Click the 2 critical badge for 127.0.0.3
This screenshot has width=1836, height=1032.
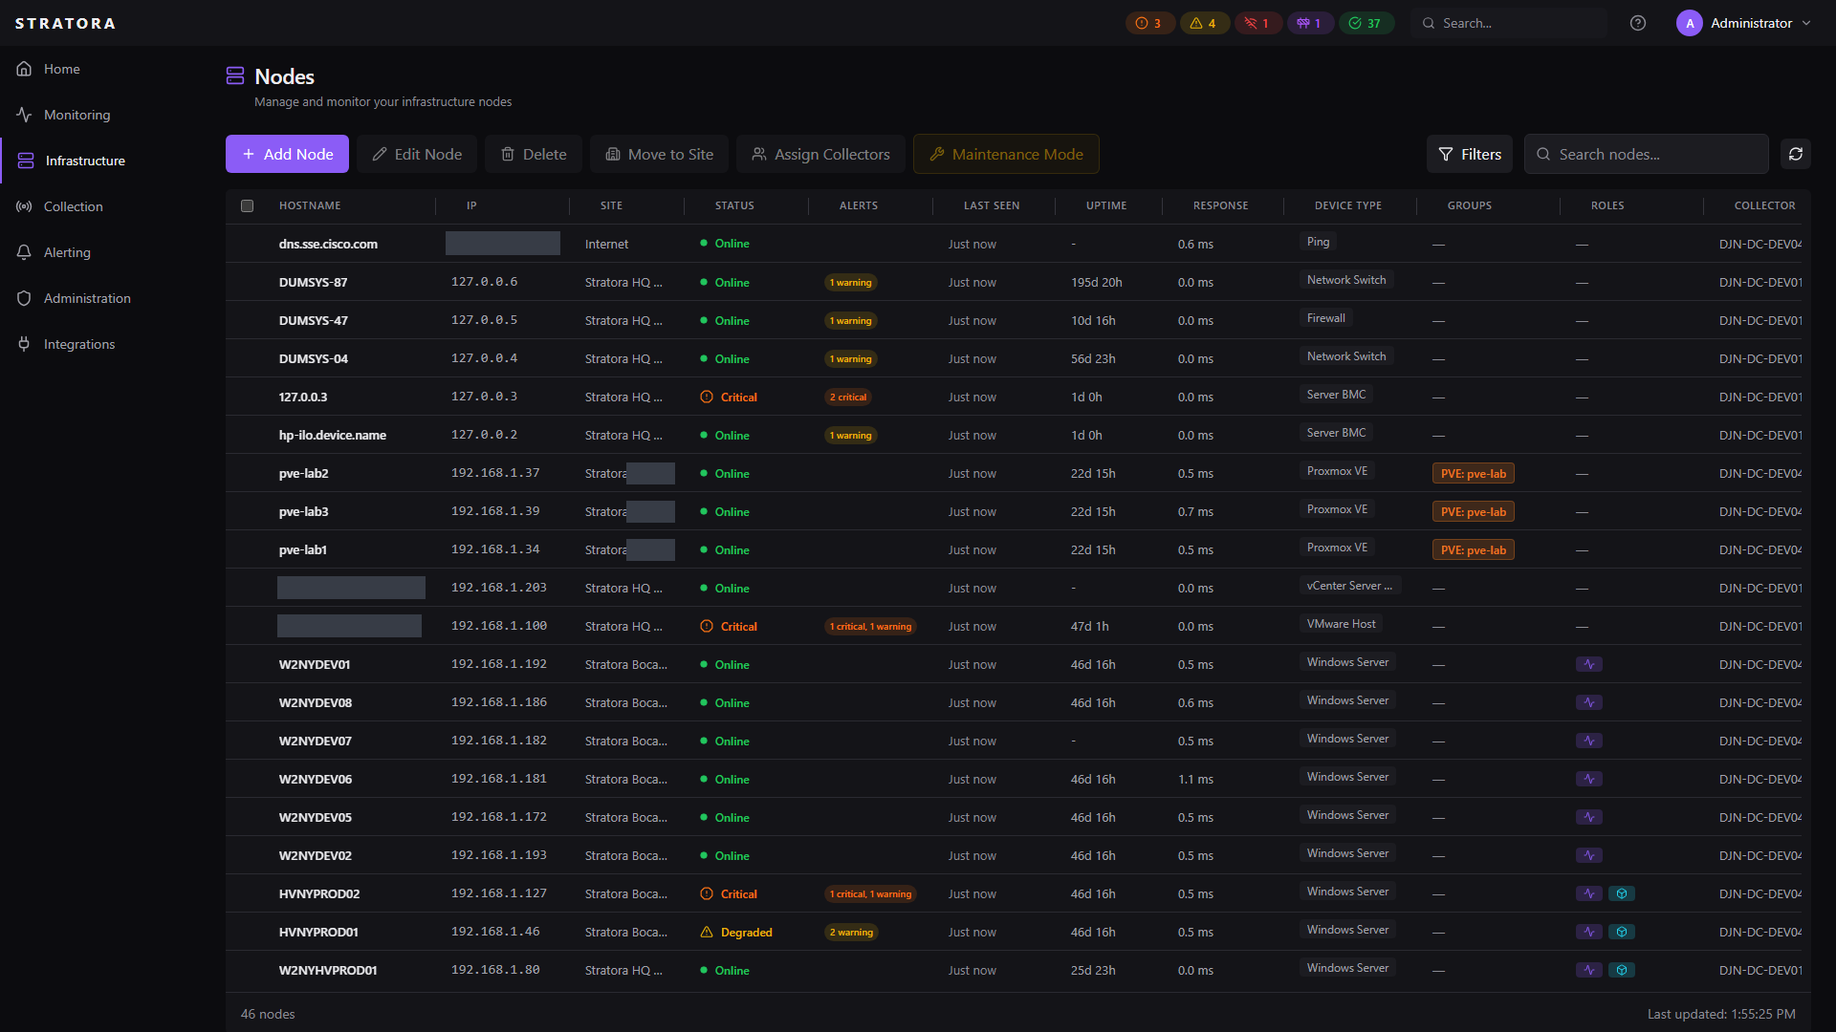(x=848, y=398)
